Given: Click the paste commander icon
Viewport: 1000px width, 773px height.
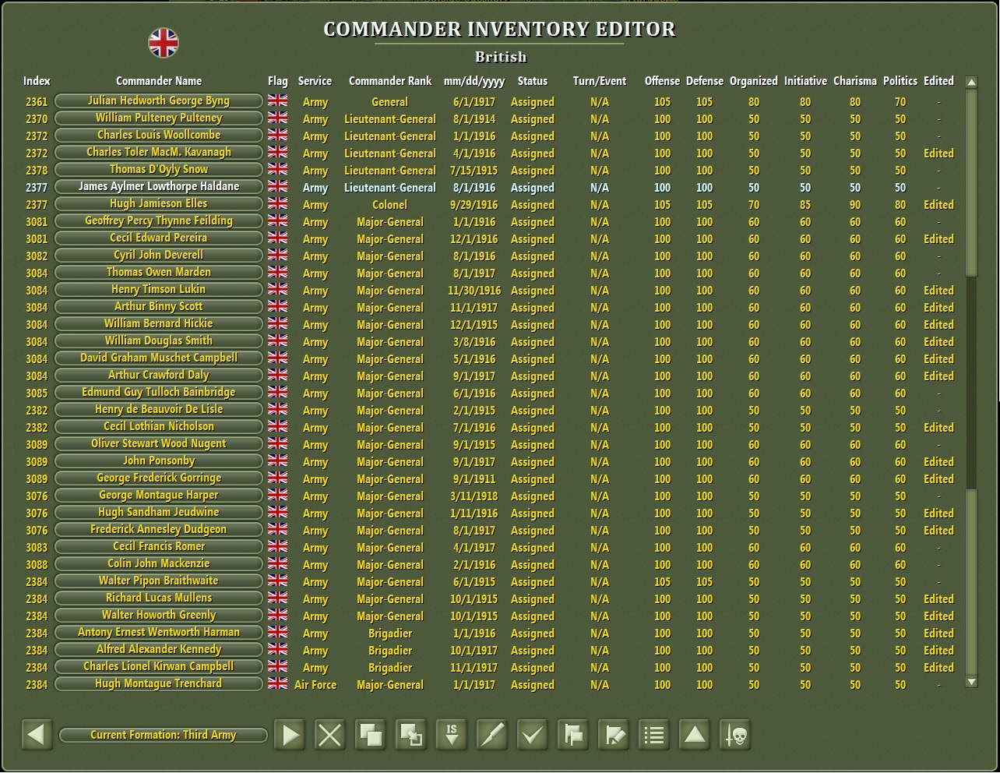Looking at the screenshot, I should [410, 734].
